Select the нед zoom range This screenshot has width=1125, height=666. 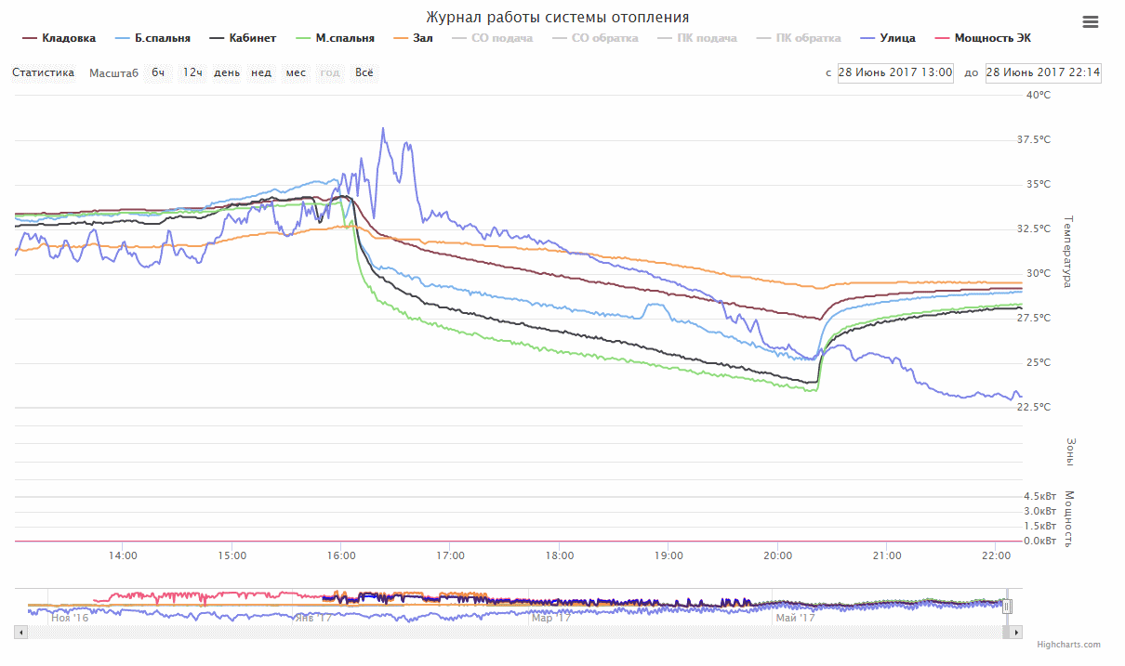(x=261, y=72)
